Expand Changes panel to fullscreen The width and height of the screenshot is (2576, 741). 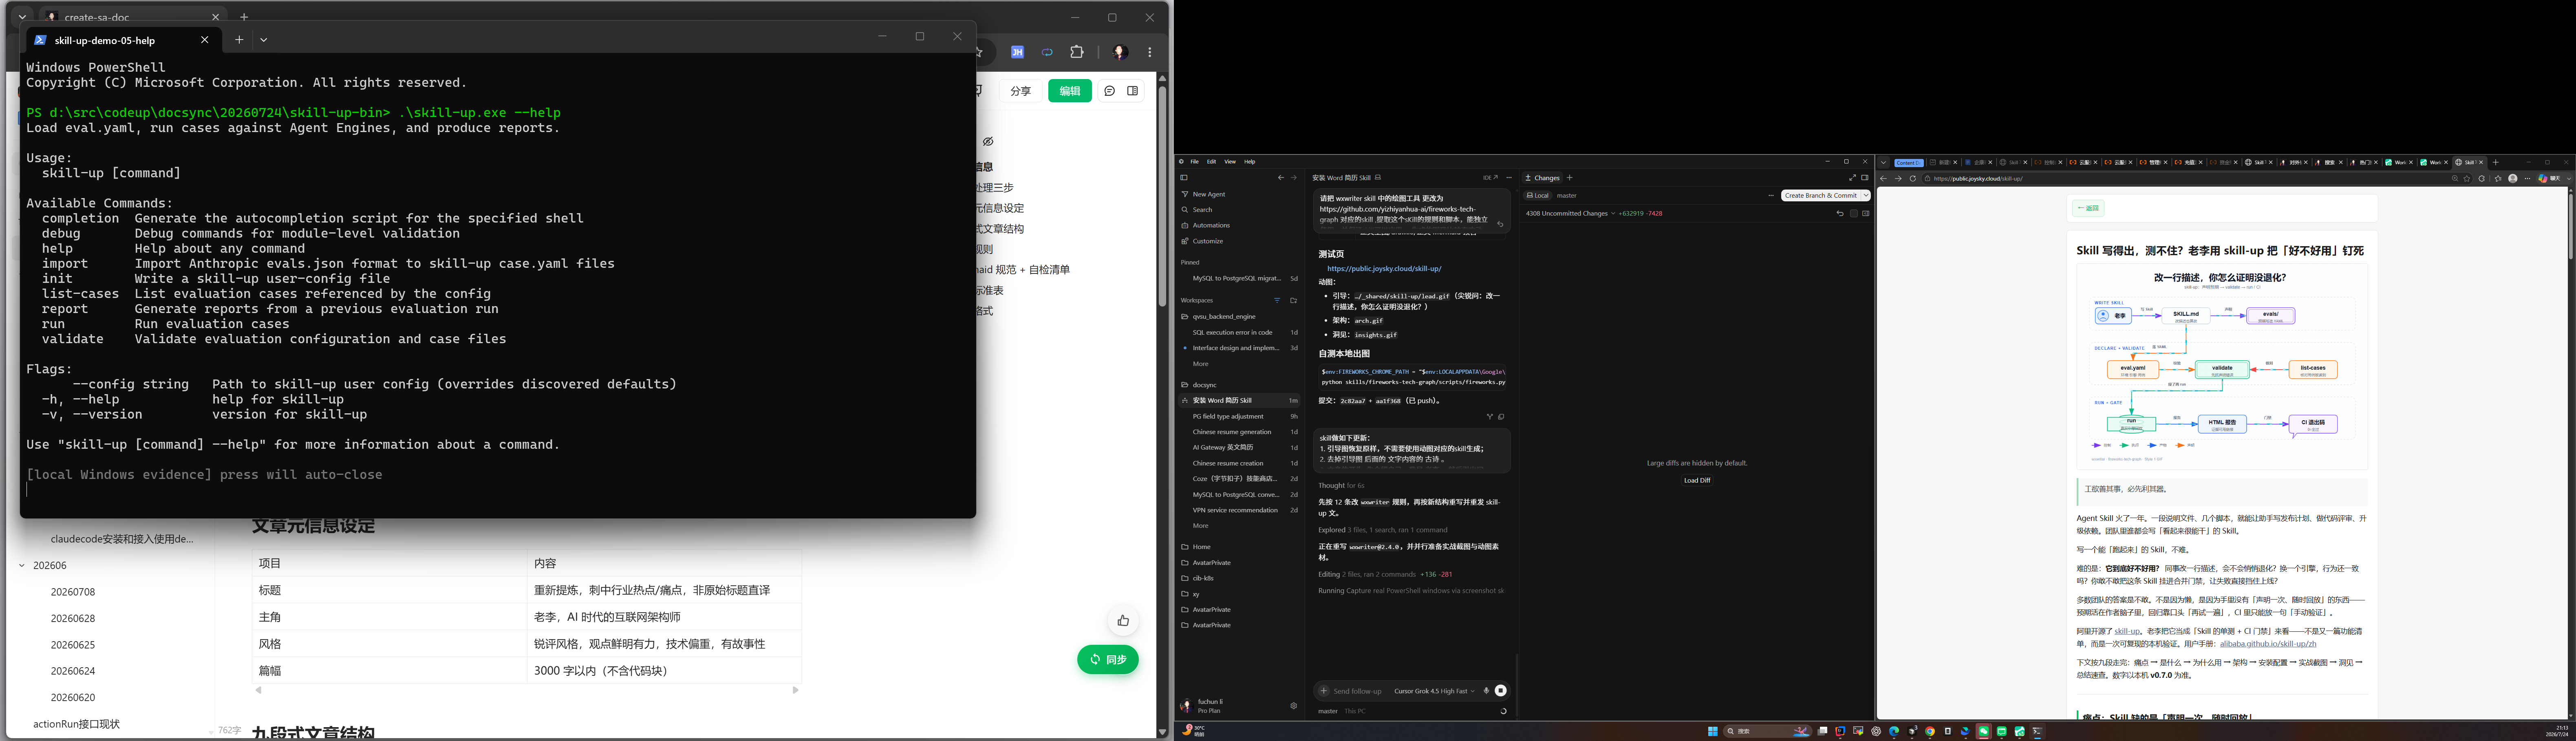pyautogui.click(x=1852, y=178)
